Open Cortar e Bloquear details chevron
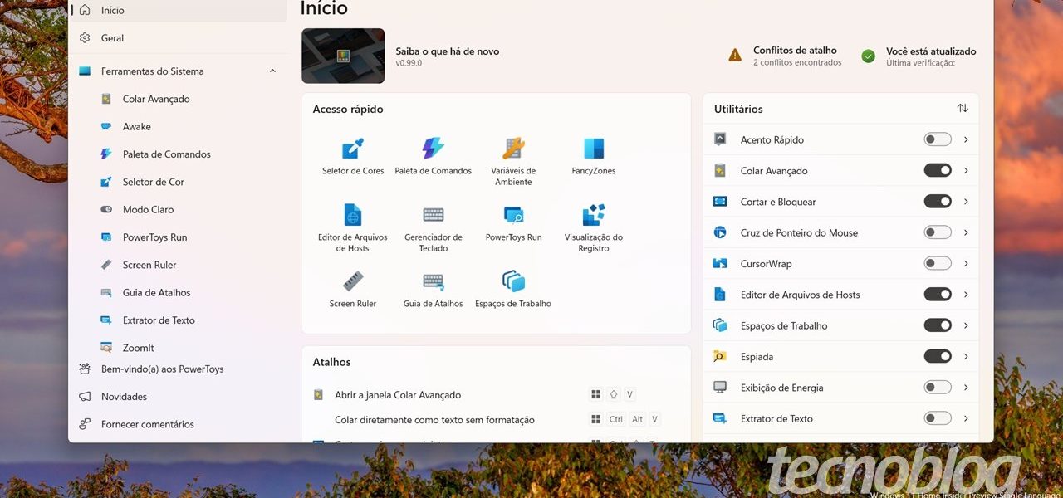 966,202
